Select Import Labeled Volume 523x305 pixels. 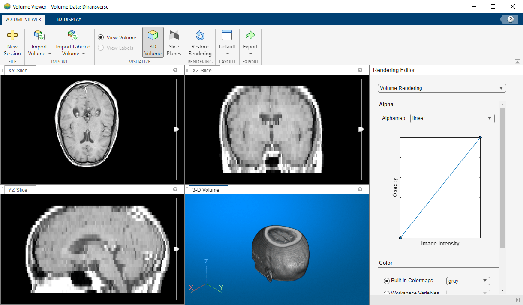[73, 43]
